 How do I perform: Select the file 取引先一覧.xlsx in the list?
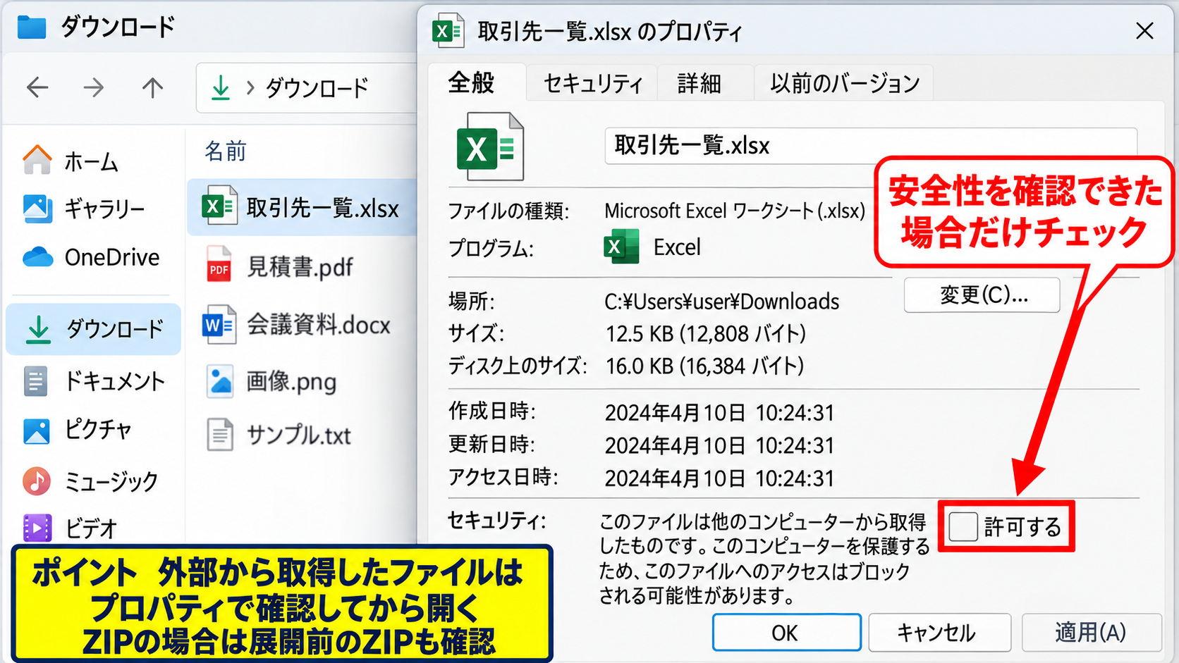click(302, 207)
